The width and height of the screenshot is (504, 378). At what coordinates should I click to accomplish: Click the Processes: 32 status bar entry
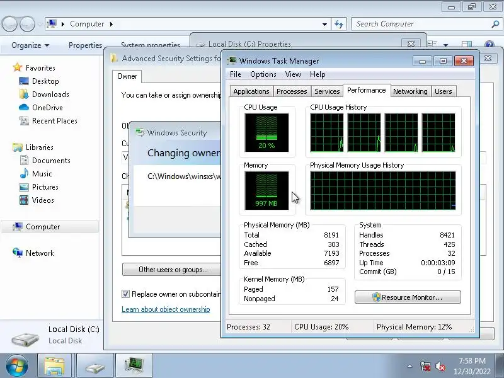point(248,327)
